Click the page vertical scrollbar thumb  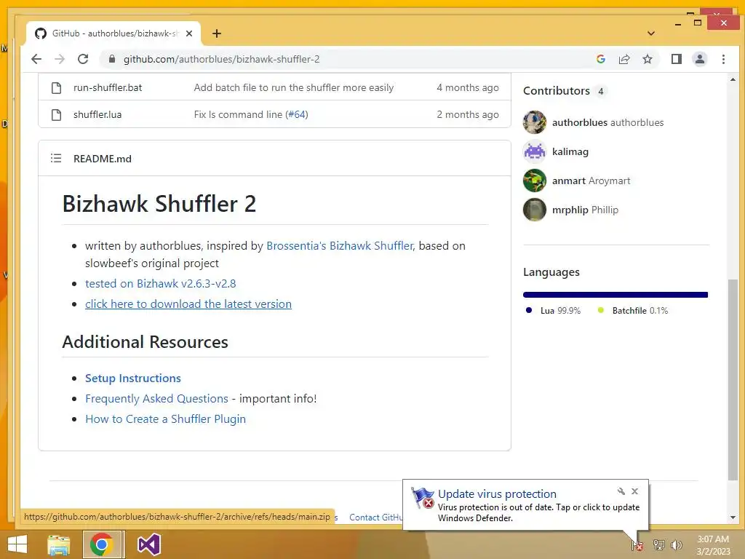pos(733,380)
